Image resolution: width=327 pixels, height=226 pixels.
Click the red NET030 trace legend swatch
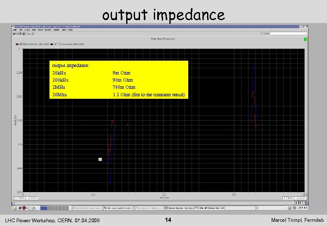tap(17, 44)
